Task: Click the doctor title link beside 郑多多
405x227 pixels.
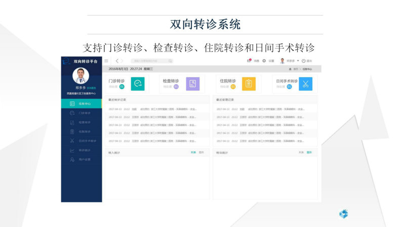Action: [91, 88]
